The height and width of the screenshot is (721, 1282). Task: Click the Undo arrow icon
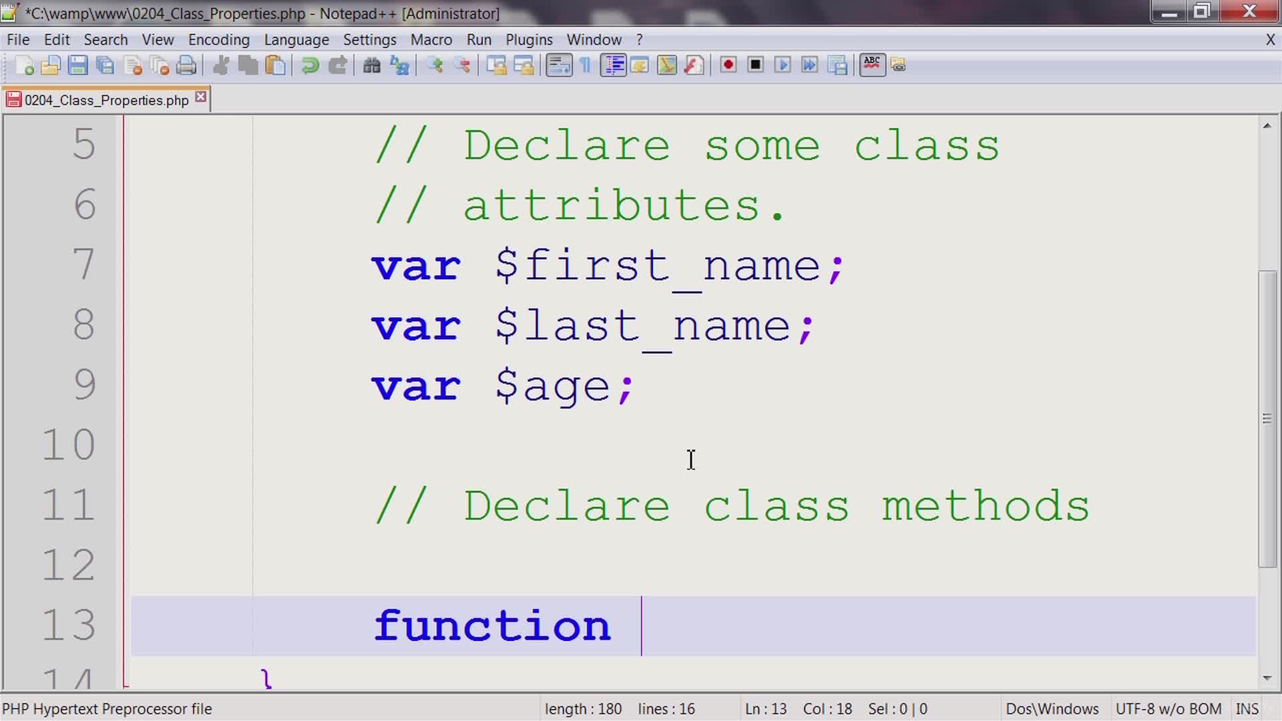[x=309, y=65]
